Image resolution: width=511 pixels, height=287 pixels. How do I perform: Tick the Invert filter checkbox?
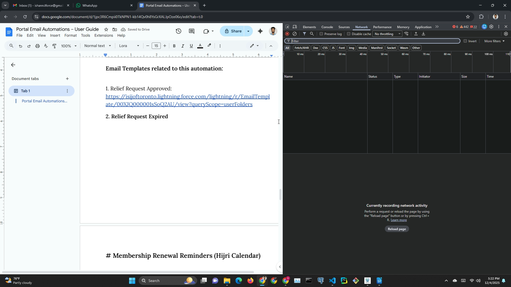[x=465, y=41]
